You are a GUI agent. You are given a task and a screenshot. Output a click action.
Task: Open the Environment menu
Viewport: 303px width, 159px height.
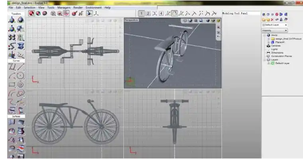point(94,8)
